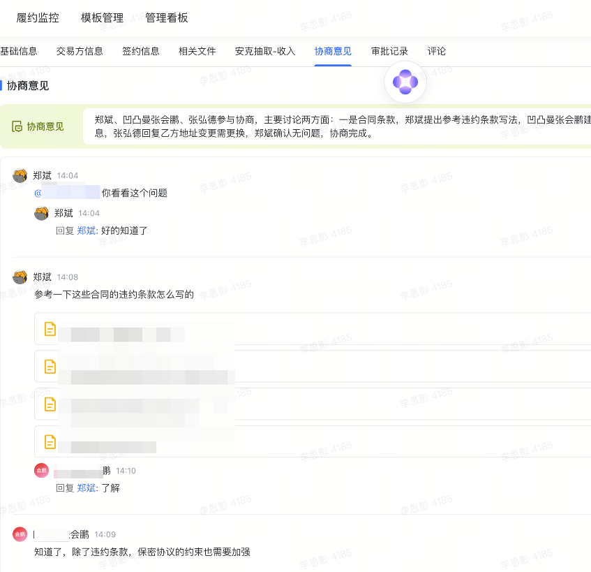Screen dimensions: 591x572
Task: Switch to the 评论 tab
Action: [x=437, y=51]
